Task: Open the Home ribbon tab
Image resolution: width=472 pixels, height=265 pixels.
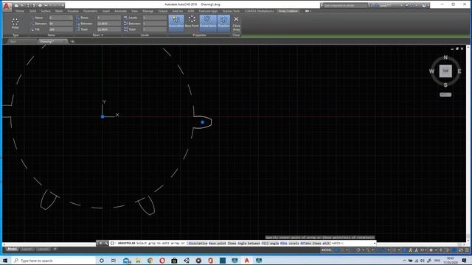Action: (x=20, y=11)
